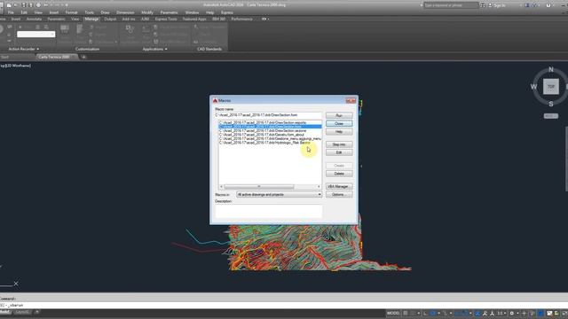
Task: Click the Macro name input field
Action: coord(268,115)
